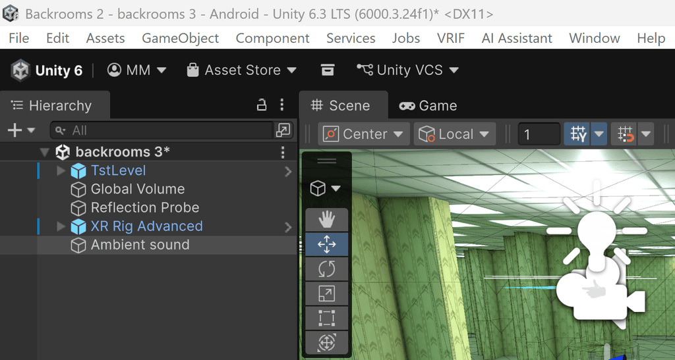Click the tools overlay drag handle
Viewport: 675px width, 360px height.
pyautogui.click(x=327, y=161)
